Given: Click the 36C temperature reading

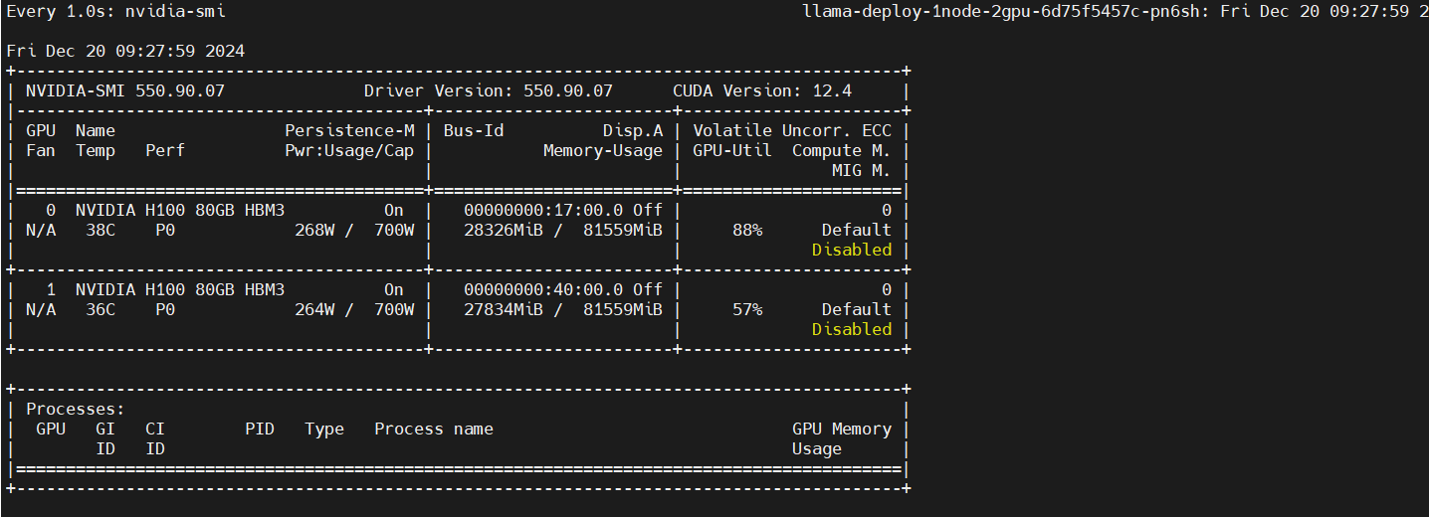Looking at the screenshot, I should point(101,309).
